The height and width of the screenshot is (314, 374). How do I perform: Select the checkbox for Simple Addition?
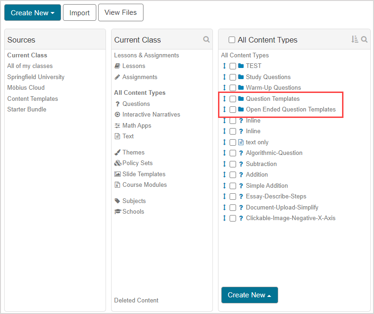[232, 185]
